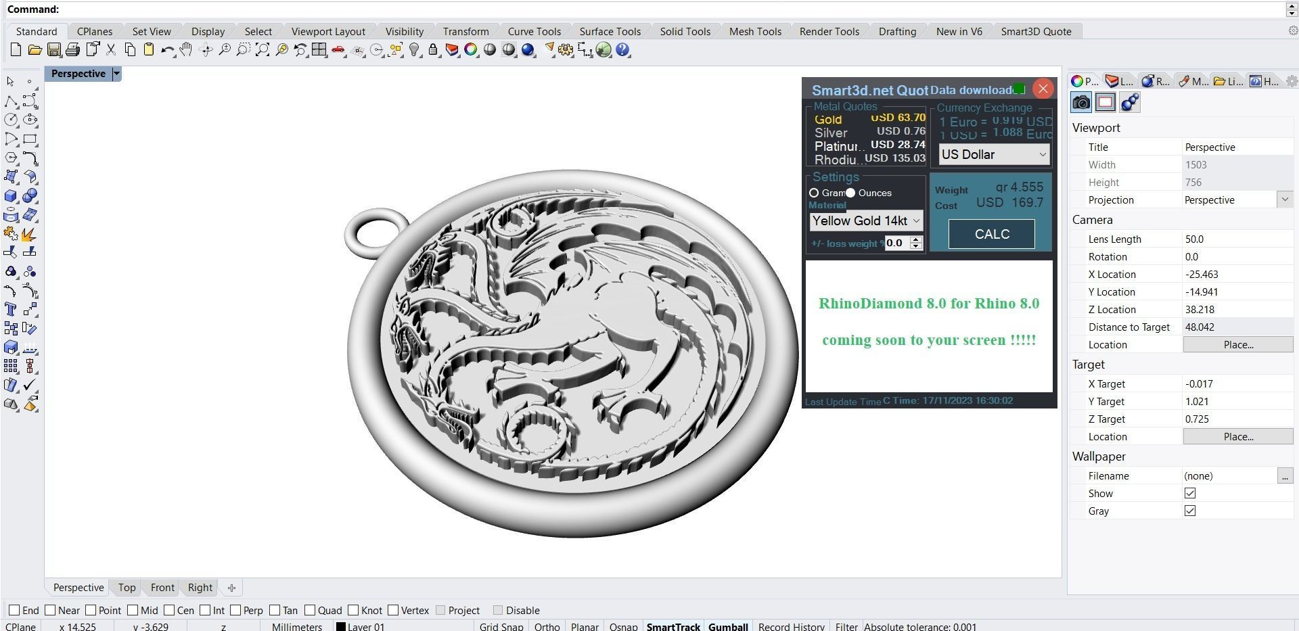The image size is (1299, 631).
Task: Select the Text object tool
Action: point(10,310)
